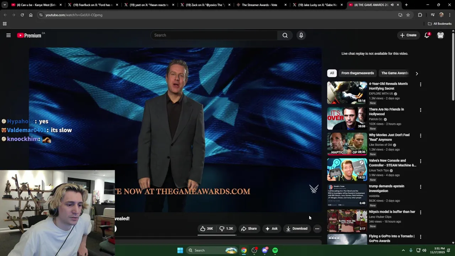Download the video
Screen dimensions: 455x256
point(297,229)
